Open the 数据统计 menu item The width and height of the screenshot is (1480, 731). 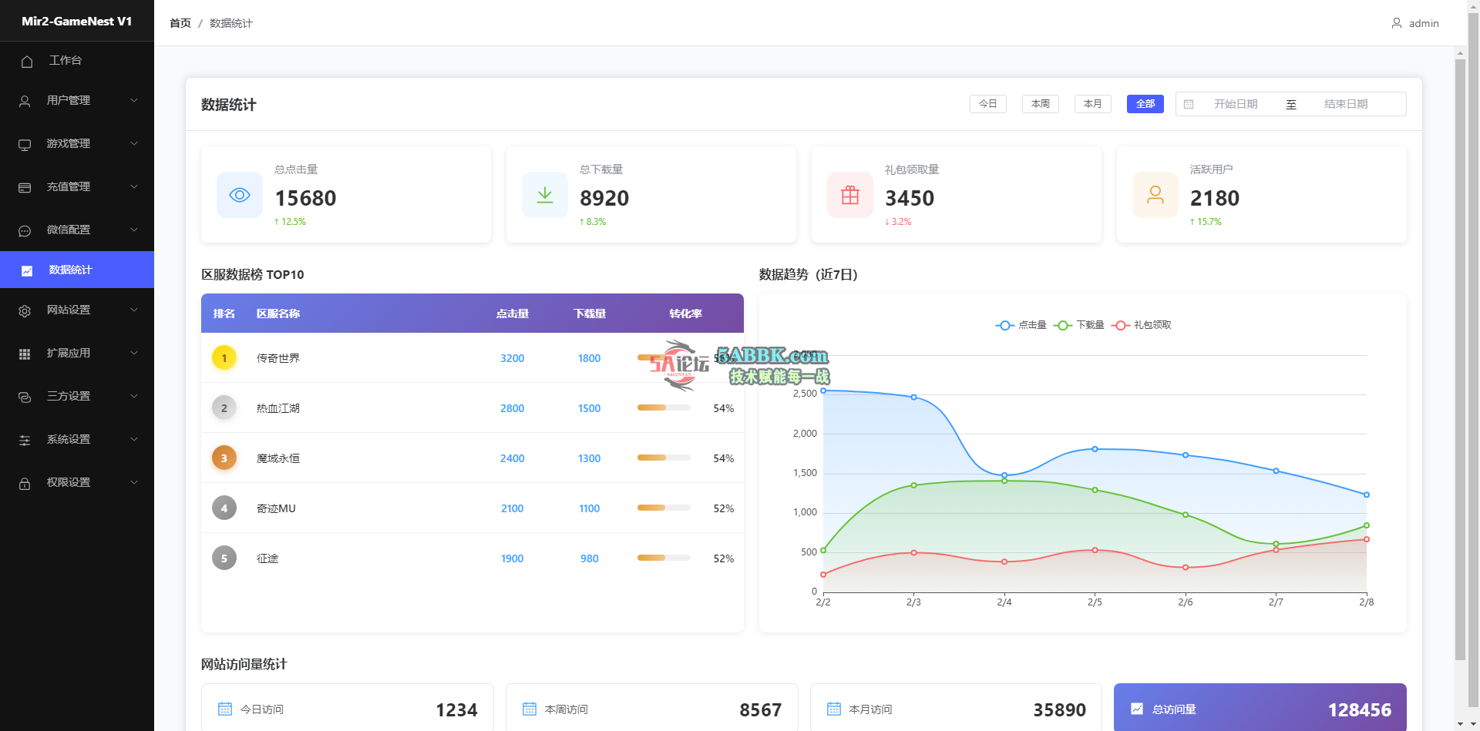pos(70,270)
